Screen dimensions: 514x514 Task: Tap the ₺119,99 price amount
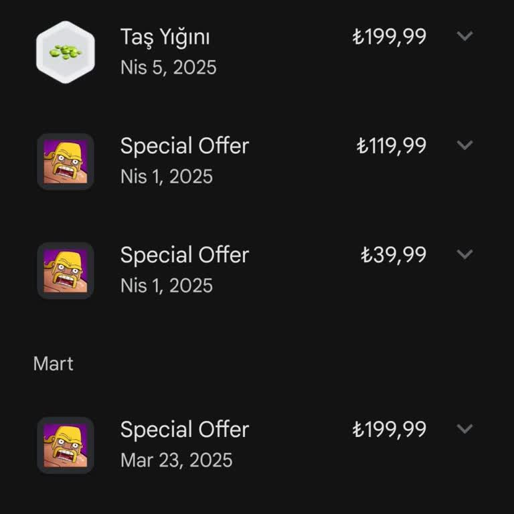tap(391, 146)
